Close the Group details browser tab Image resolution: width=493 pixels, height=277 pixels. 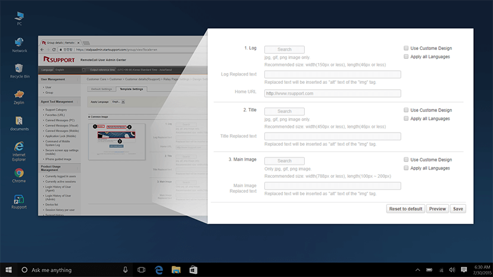click(78, 43)
